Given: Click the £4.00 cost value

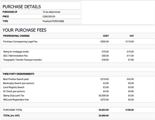Looking at the screenshot, I should click(x=106, y=91).
